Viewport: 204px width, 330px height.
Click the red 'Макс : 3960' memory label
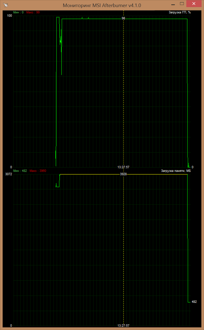coord(38,171)
